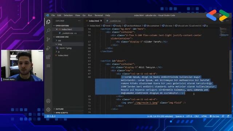This screenshot has height=131, width=233.
Task: Switch to the index.html tab
Action: (94, 21)
